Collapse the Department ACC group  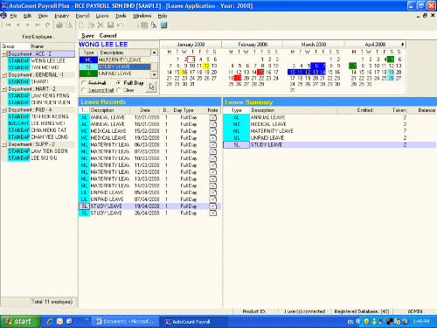point(4,54)
